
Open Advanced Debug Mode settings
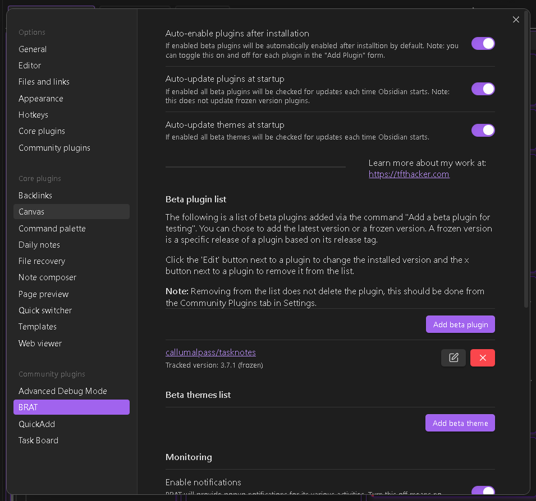click(x=71, y=391)
